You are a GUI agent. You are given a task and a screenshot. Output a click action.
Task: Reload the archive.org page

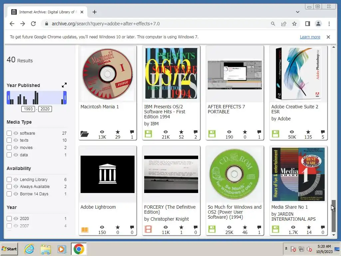33,24
